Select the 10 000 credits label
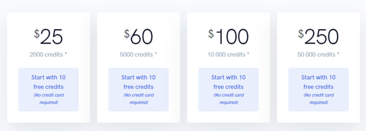 226,54
